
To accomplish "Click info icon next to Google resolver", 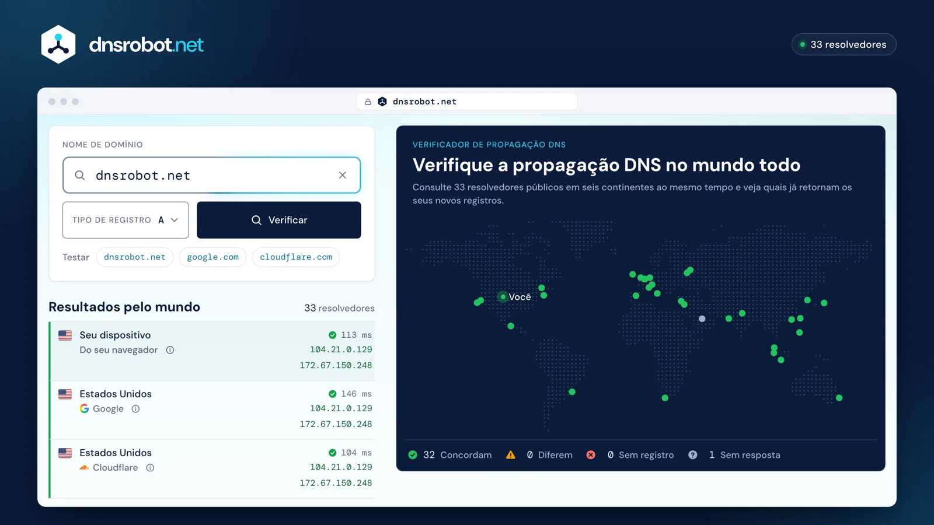I will (135, 409).
